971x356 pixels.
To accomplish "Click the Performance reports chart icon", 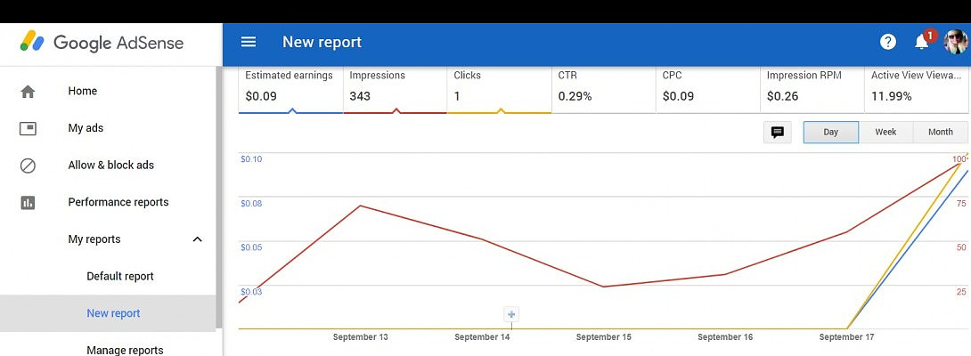I will click(x=28, y=203).
